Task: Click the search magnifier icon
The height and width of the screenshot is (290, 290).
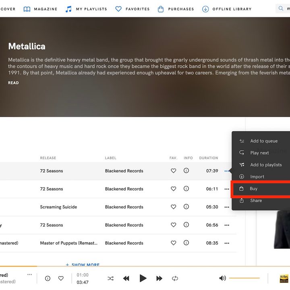Action: [281, 8]
